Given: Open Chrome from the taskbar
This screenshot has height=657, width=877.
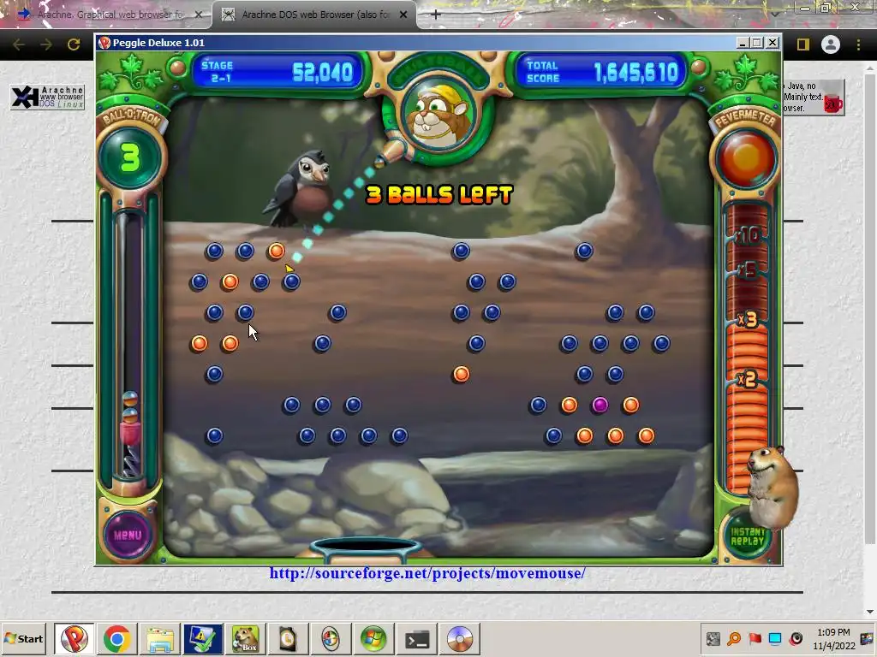Looking at the screenshot, I should point(116,638).
